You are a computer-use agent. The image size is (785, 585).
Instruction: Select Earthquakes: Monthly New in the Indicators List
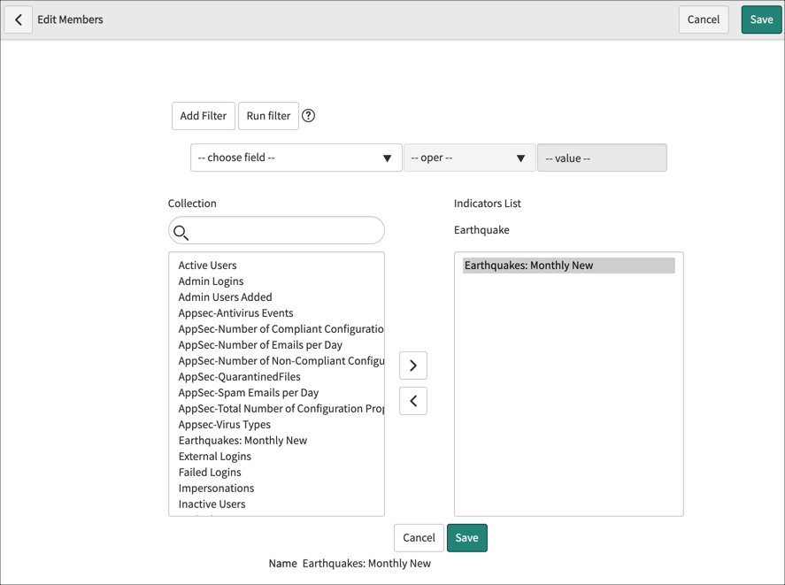point(527,265)
